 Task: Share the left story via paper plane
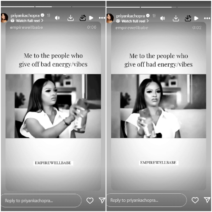[x=102, y=200]
